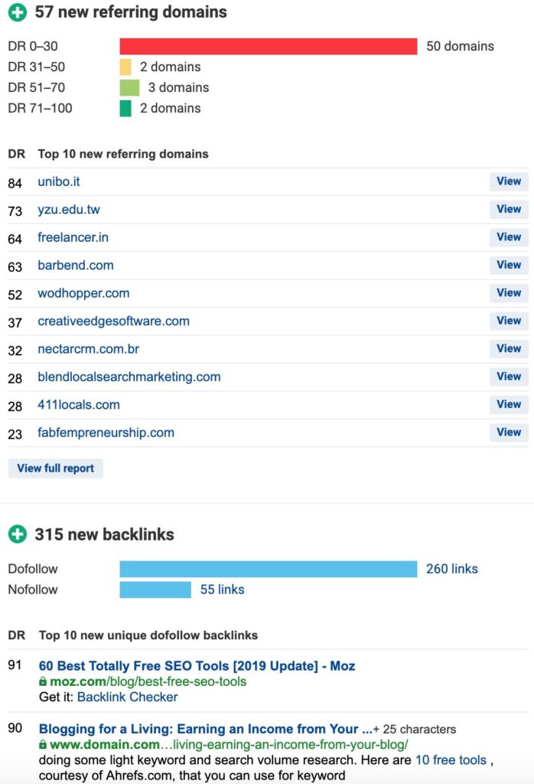This screenshot has width=534, height=784.
Task: Click the green padlock icon next to moz.com
Action: pyautogui.click(x=43, y=681)
